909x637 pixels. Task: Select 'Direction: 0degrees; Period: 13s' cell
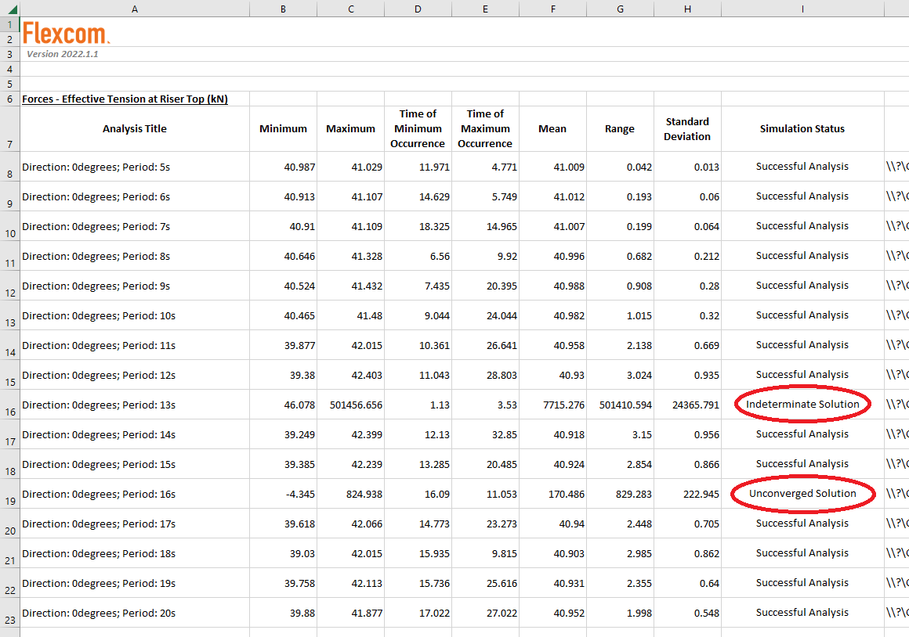point(135,405)
